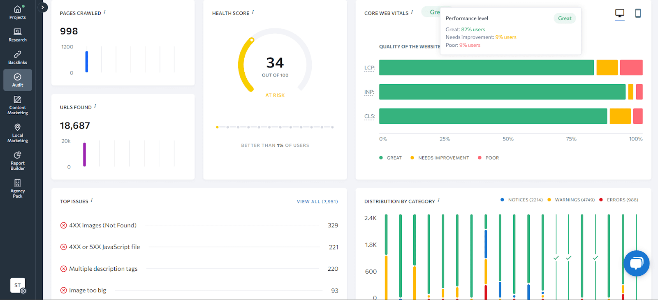This screenshot has width=658, height=300.
Task: Toggle the Great legend entry
Action: tap(390, 158)
